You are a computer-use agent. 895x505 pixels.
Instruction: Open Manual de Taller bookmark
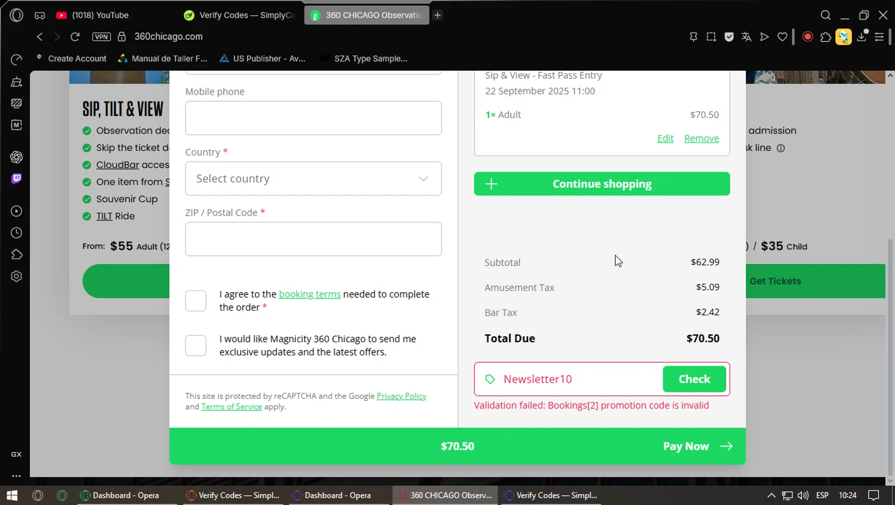[162, 58]
